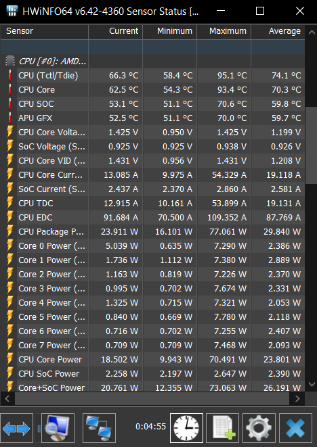The width and height of the screenshot is (317, 447).
Task: Select the CPU [#0]: AMD group row
Action: 152,61
